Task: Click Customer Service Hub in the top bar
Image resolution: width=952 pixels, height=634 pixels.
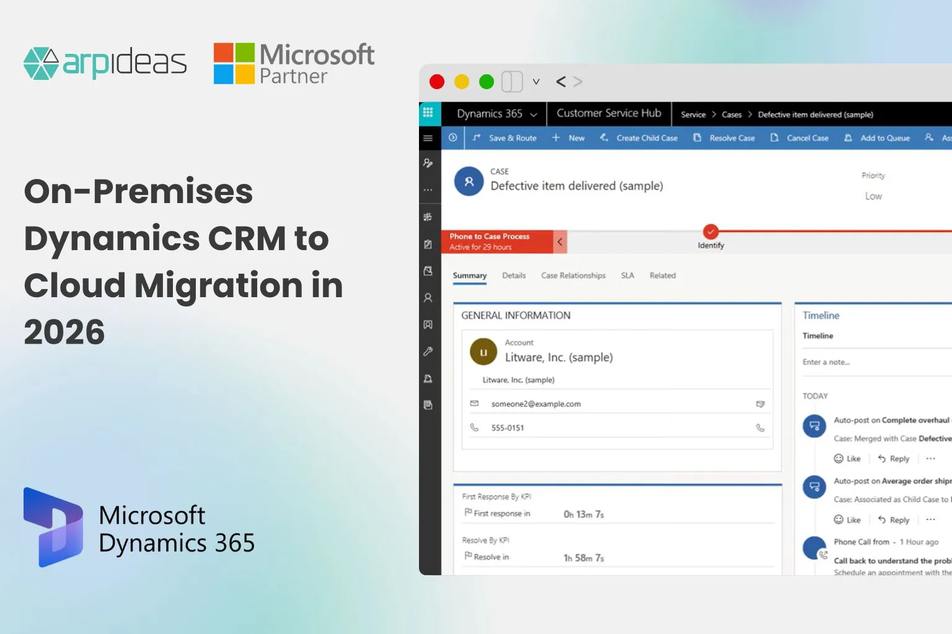Action: [x=609, y=113]
